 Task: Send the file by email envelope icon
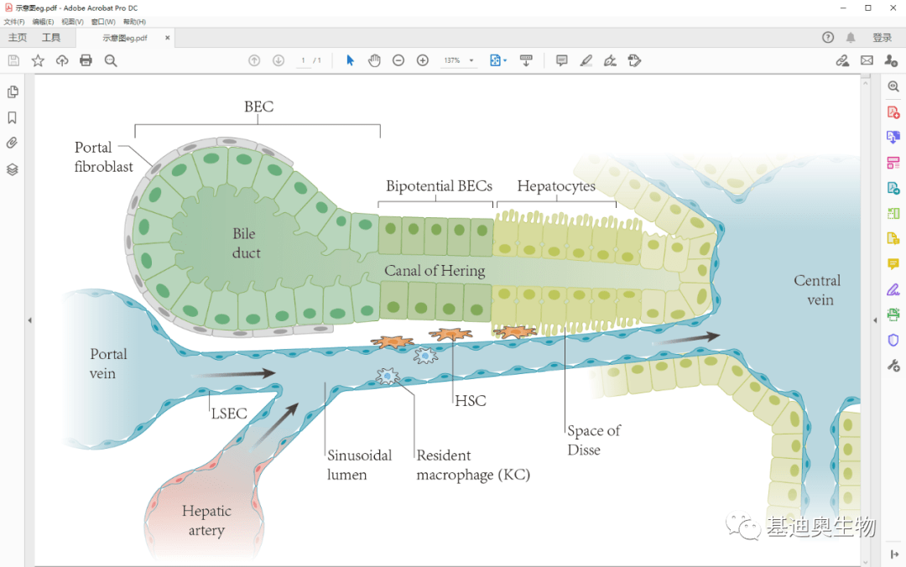click(x=867, y=60)
